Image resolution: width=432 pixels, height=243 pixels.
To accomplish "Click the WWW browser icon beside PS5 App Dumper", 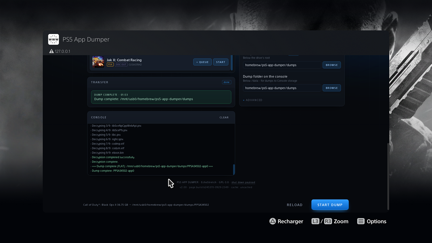I will click(53, 40).
